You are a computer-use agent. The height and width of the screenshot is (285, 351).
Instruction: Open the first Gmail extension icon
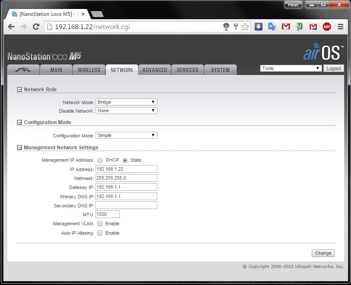(286, 26)
